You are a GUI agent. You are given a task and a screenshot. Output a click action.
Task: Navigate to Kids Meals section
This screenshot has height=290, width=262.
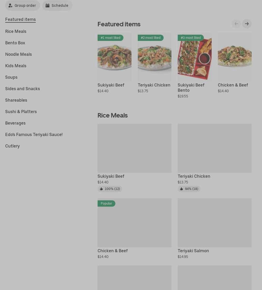tap(16, 66)
